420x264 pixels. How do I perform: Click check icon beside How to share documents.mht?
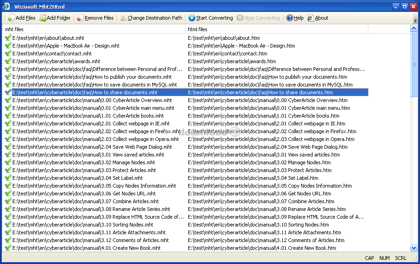(8, 92)
